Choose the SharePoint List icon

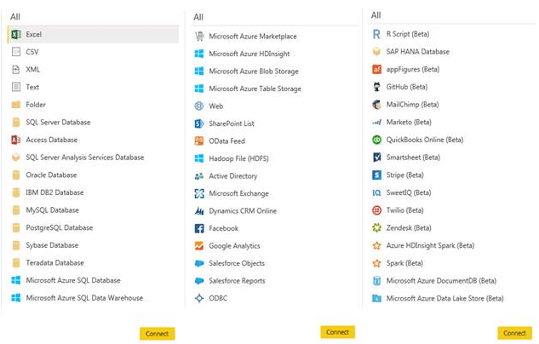(199, 123)
